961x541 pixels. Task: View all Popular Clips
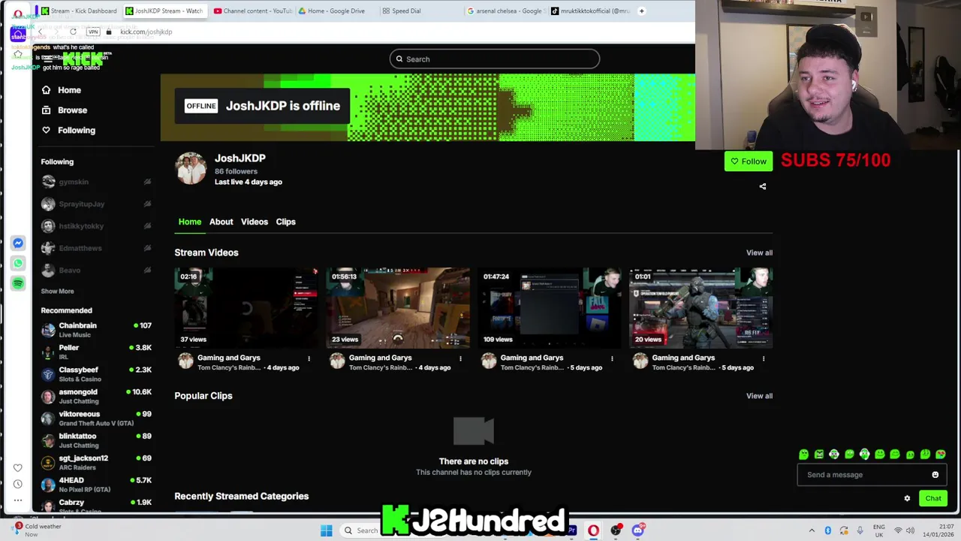click(759, 396)
